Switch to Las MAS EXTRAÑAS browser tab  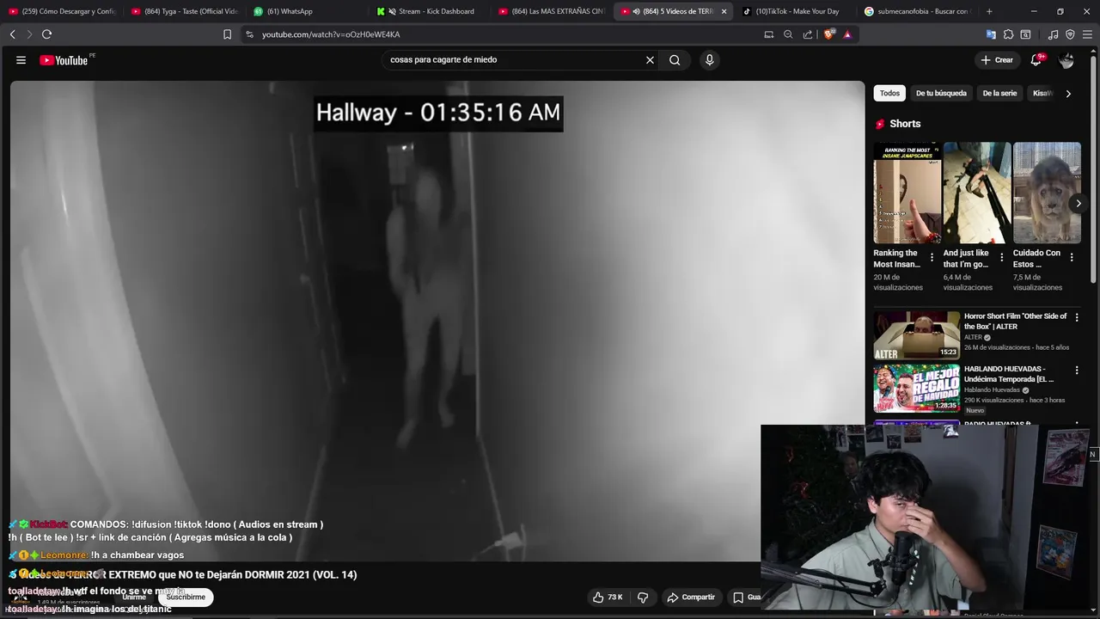point(552,11)
